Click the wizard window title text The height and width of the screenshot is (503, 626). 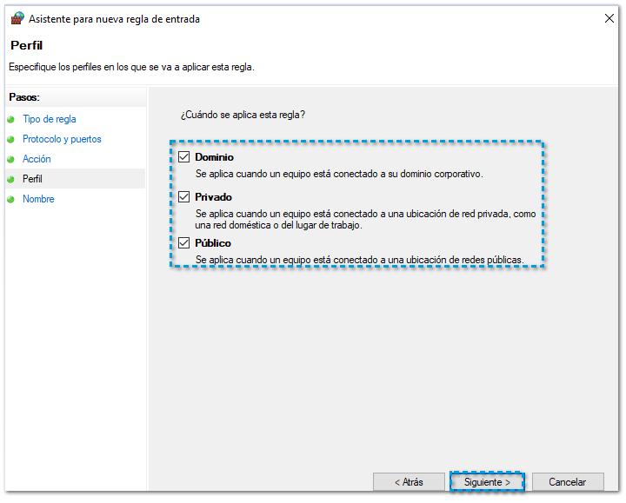click(114, 19)
